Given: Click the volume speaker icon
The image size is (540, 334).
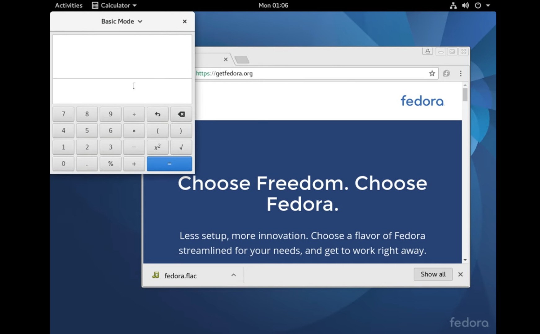Looking at the screenshot, I should click(465, 5).
